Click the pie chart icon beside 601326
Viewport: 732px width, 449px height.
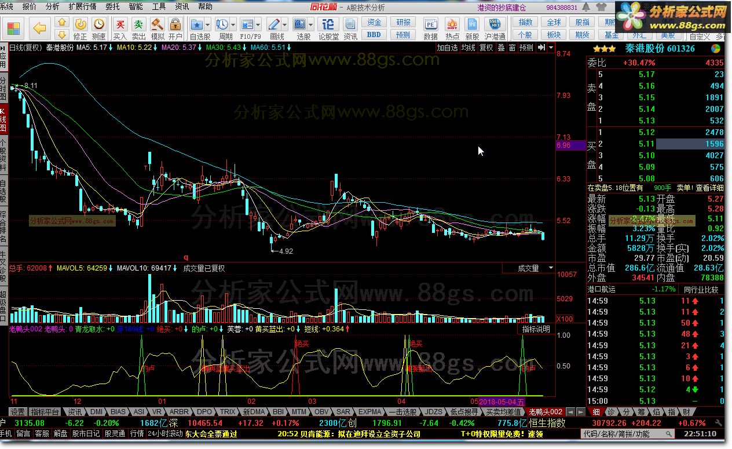(x=716, y=49)
